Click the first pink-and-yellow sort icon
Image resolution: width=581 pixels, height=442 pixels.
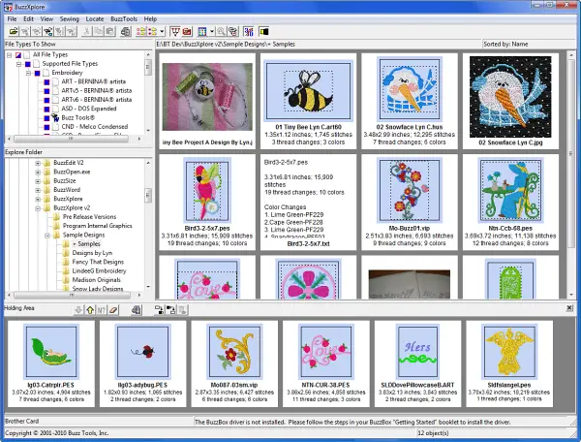click(140, 32)
